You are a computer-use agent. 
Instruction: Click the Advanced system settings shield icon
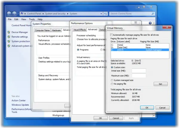pos(9,46)
